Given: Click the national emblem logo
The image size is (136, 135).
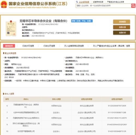Looking at the screenshot, I should point(4,4).
